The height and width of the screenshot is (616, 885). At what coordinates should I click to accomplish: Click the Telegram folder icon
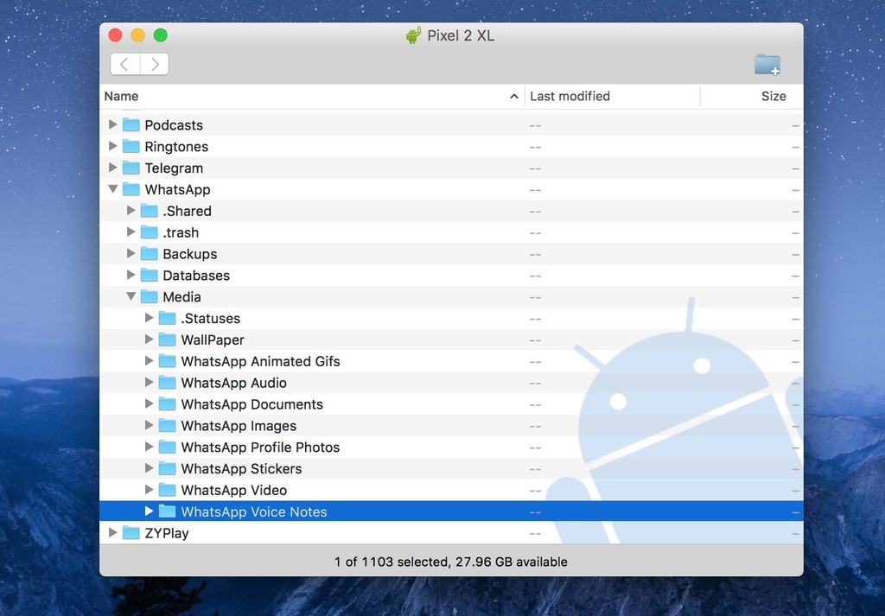tap(131, 168)
